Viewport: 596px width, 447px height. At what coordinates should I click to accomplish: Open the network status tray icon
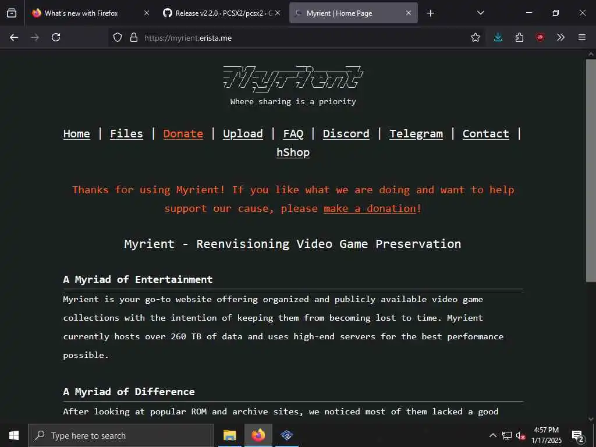click(507, 435)
